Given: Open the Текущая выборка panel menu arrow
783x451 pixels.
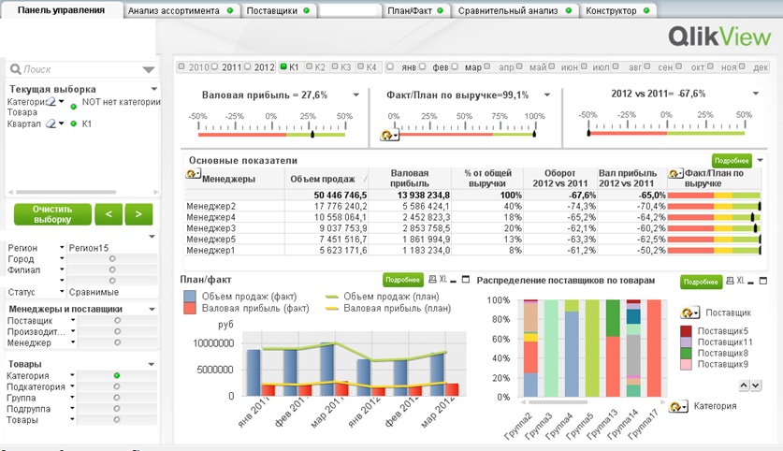Looking at the screenshot, I should click(x=152, y=89).
